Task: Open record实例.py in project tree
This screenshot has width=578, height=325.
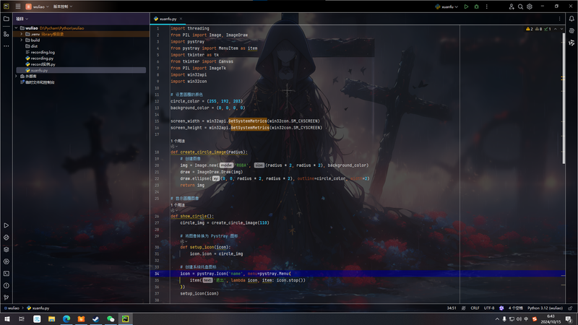Action: pos(40,64)
